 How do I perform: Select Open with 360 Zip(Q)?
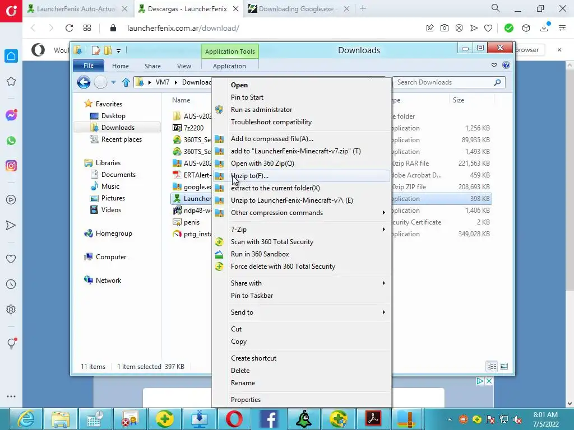301,163
